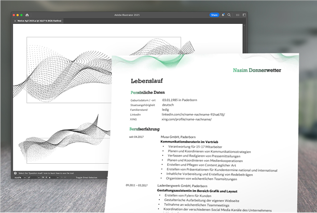
Task: Click the '09.2011 – 03.2017' date
Action: 136,185
